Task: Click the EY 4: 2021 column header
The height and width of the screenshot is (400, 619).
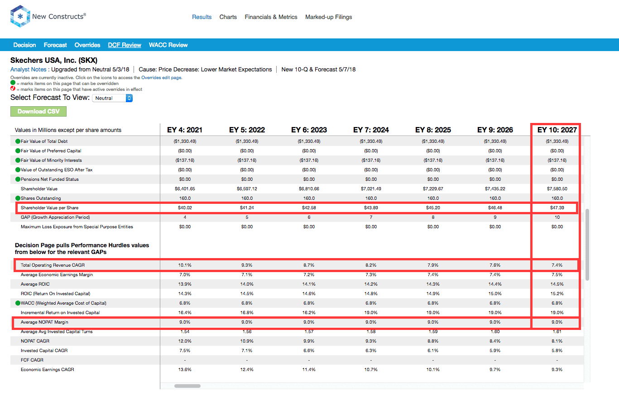Action: [185, 130]
